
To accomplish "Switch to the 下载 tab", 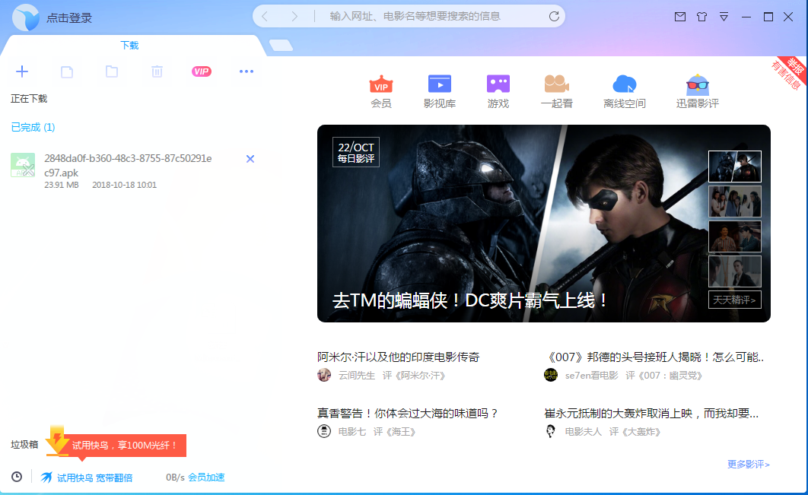I will (129, 46).
